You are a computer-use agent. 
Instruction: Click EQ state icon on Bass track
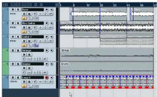tap(45, 14)
